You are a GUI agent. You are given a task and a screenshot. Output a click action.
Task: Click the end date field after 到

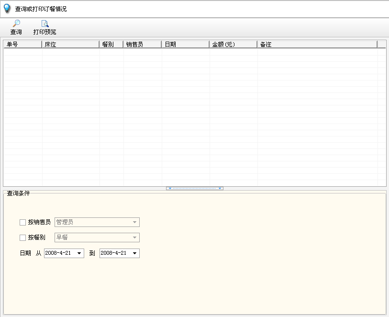[x=114, y=253]
